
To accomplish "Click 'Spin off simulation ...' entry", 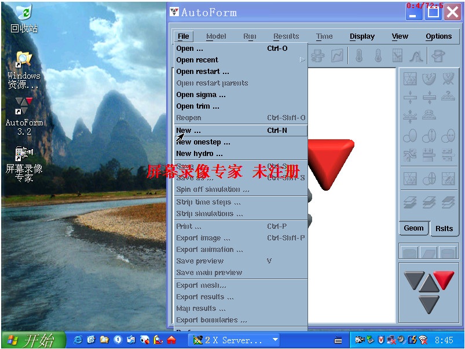I will click(x=240, y=190).
